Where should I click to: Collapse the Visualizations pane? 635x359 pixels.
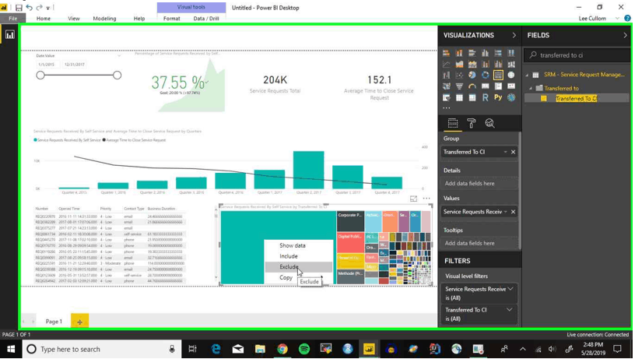tap(514, 35)
